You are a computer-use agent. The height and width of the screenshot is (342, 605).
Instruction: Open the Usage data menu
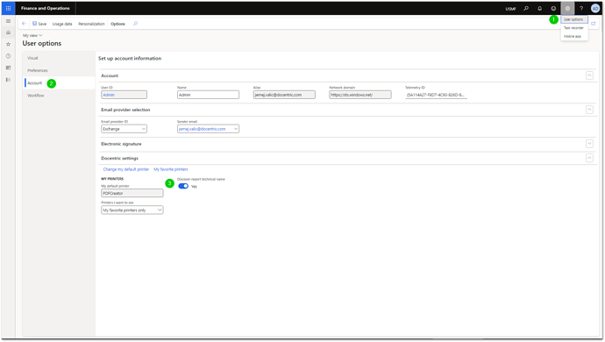pos(62,24)
